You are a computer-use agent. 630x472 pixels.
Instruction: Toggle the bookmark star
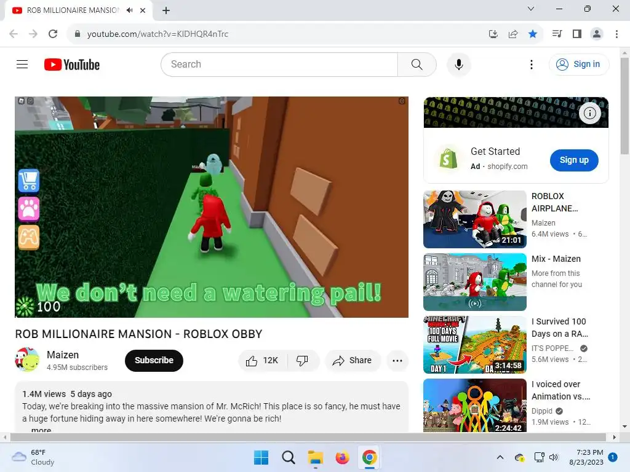click(x=533, y=34)
